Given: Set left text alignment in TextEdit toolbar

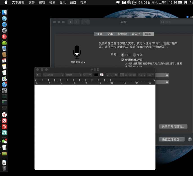Looking at the screenshot, I should pyautogui.click(x=122, y=75).
